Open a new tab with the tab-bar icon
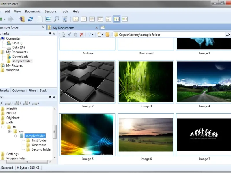 point(102,27)
